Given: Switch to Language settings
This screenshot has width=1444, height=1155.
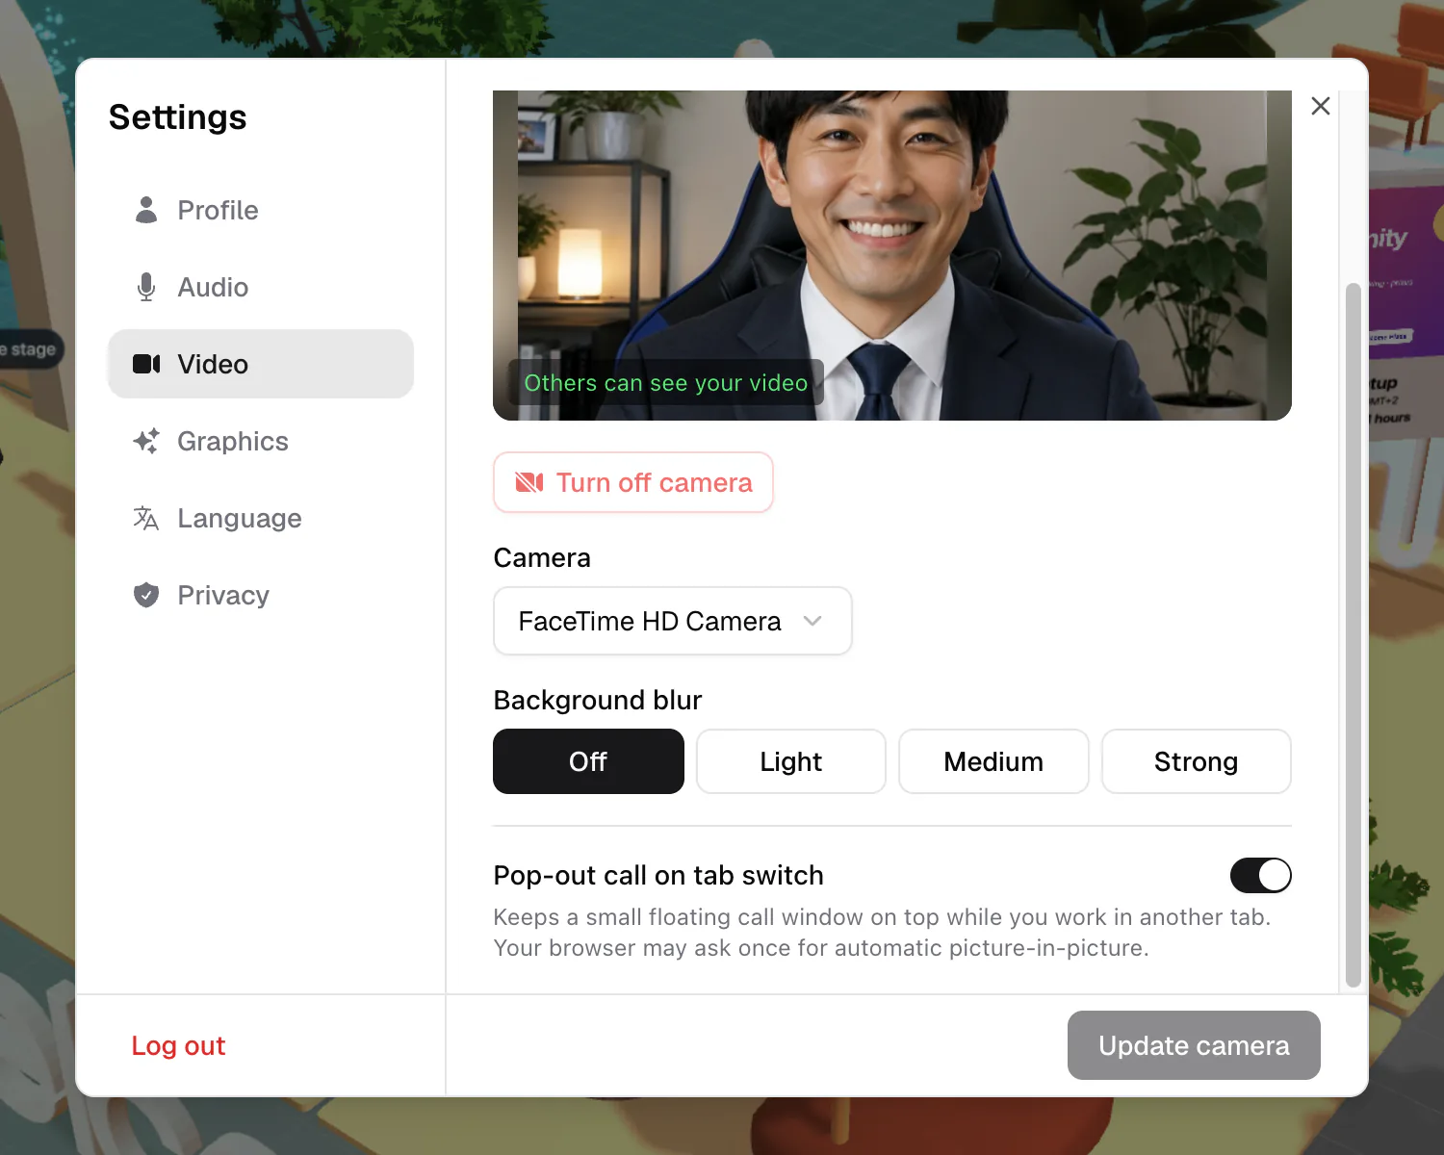Looking at the screenshot, I should point(261,518).
